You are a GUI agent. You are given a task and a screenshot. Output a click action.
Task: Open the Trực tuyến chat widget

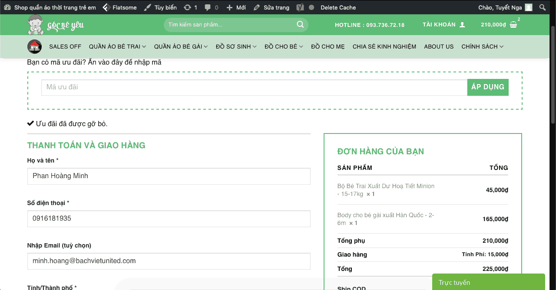pyautogui.click(x=488, y=282)
